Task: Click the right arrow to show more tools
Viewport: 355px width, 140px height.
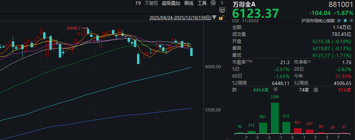Action: [221, 3]
